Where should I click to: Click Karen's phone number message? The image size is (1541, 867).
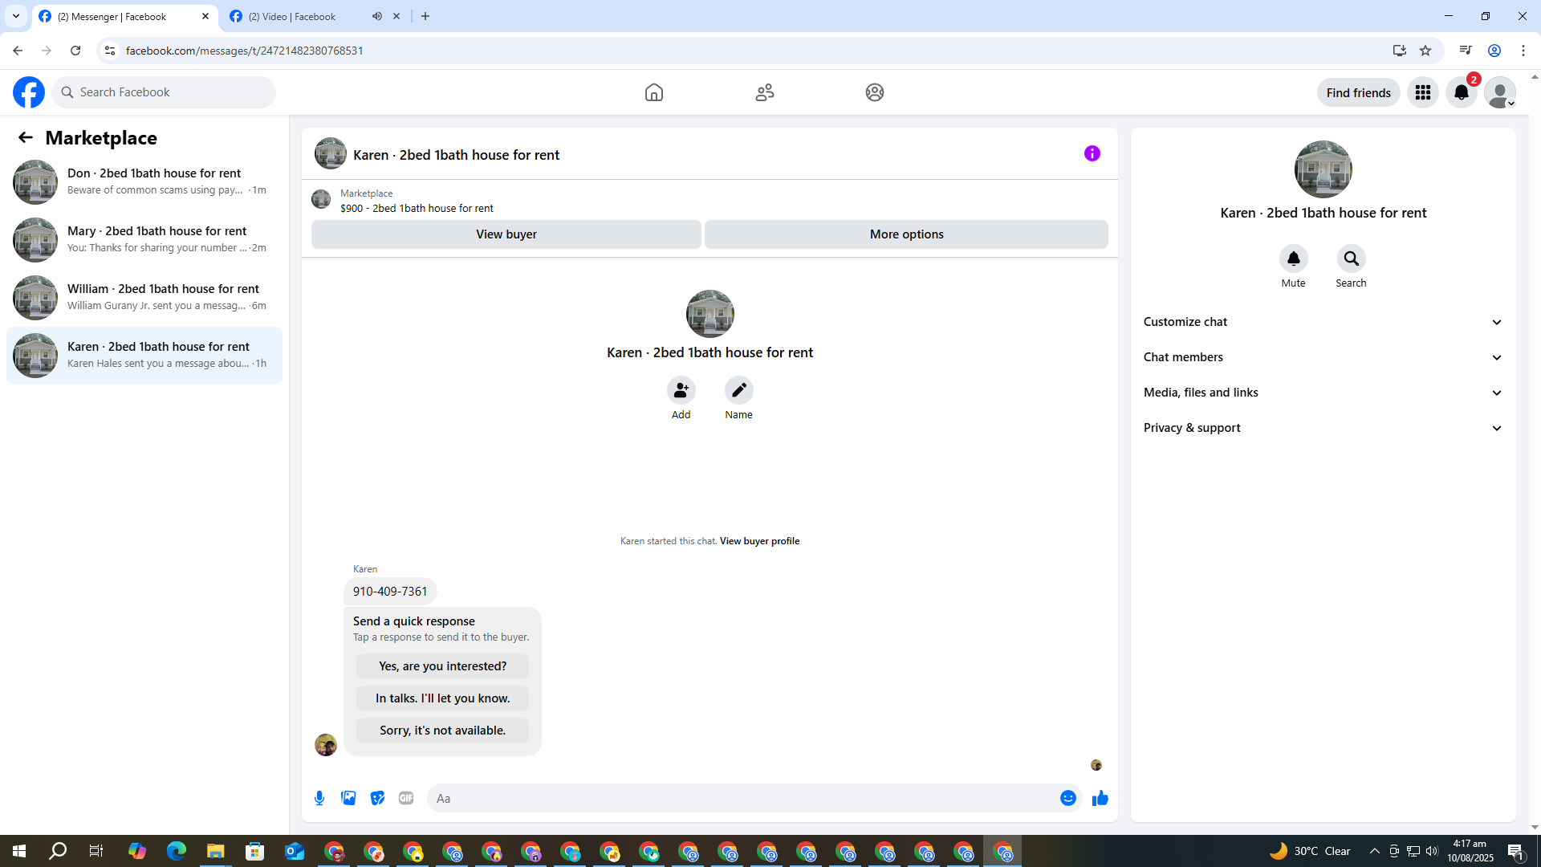tap(390, 592)
